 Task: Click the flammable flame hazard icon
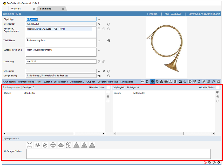tap(45, 145)
